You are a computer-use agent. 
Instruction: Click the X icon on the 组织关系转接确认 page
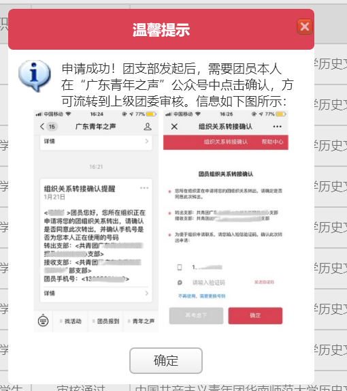click(174, 127)
